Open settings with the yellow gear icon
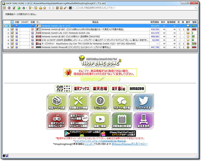 pos(36,8)
